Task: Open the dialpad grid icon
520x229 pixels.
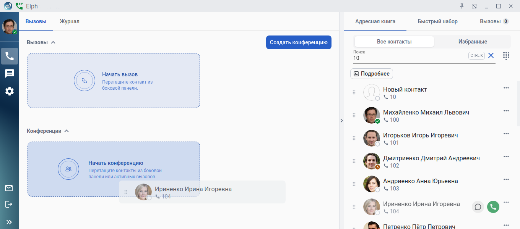Action: click(506, 56)
